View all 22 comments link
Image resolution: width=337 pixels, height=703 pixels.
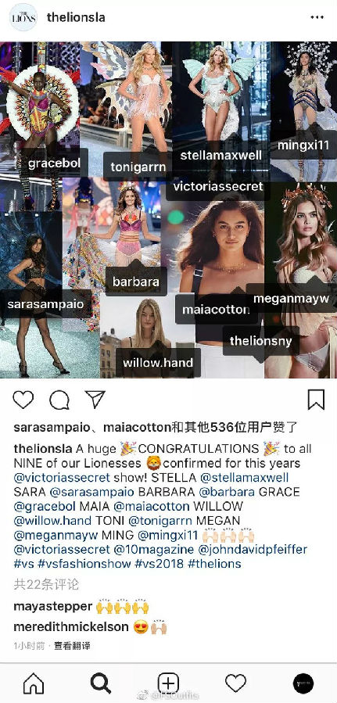click(x=46, y=584)
